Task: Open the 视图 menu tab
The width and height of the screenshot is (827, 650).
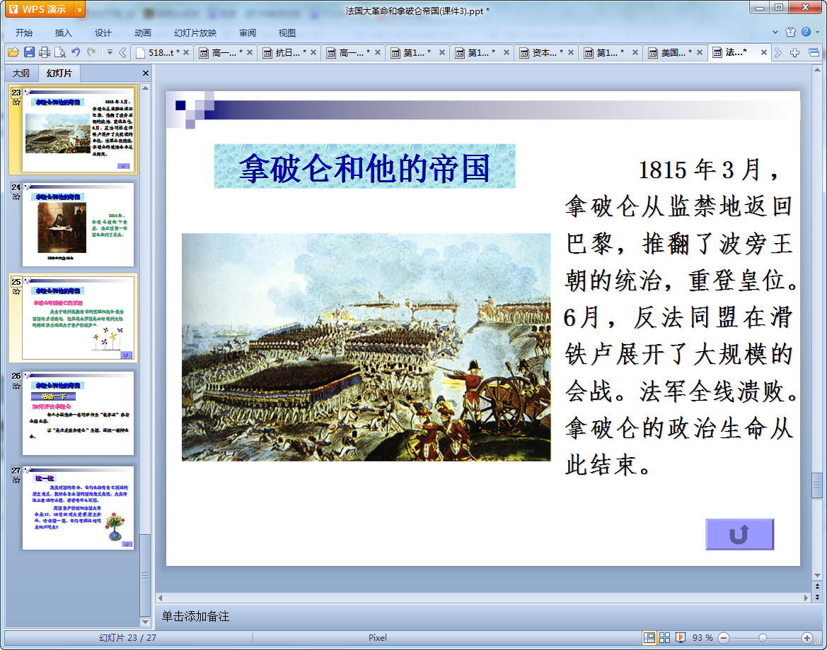Action: tap(287, 32)
